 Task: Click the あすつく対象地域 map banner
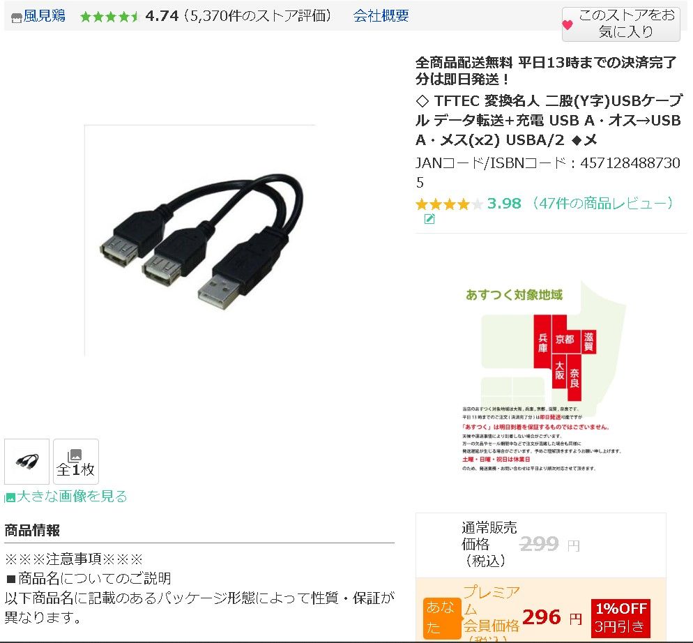[x=543, y=377]
